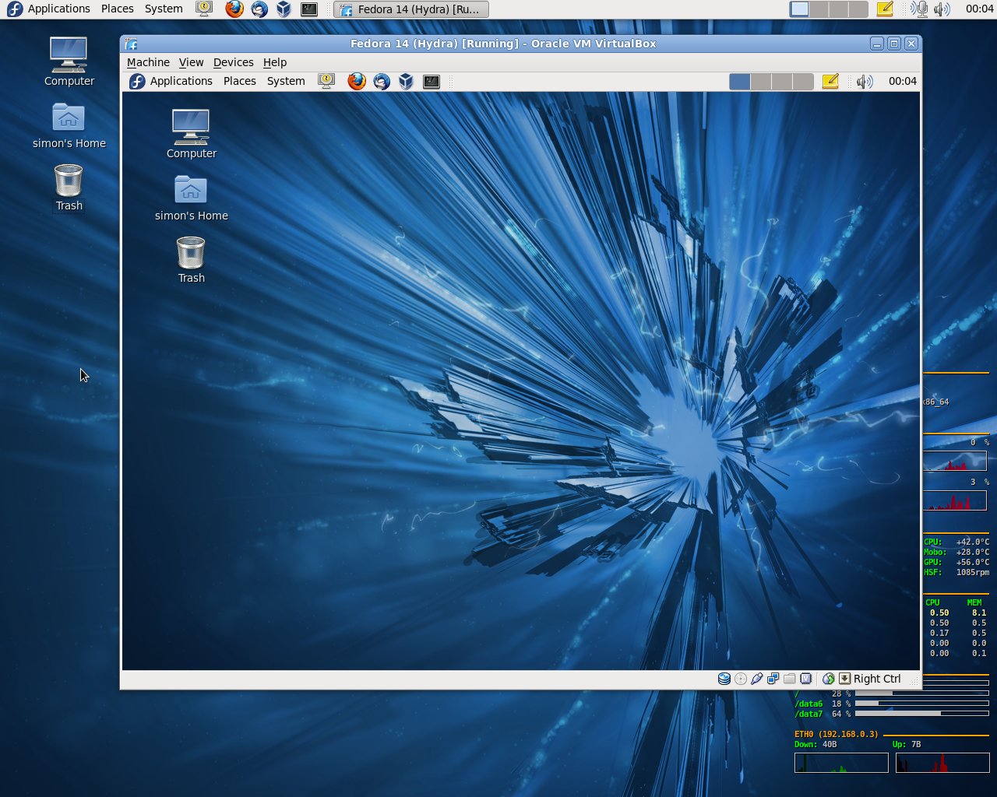Switch to second workspace in guest switcher
Image resolution: width=997 pixels, height=797 pixels.
[761, 81]
